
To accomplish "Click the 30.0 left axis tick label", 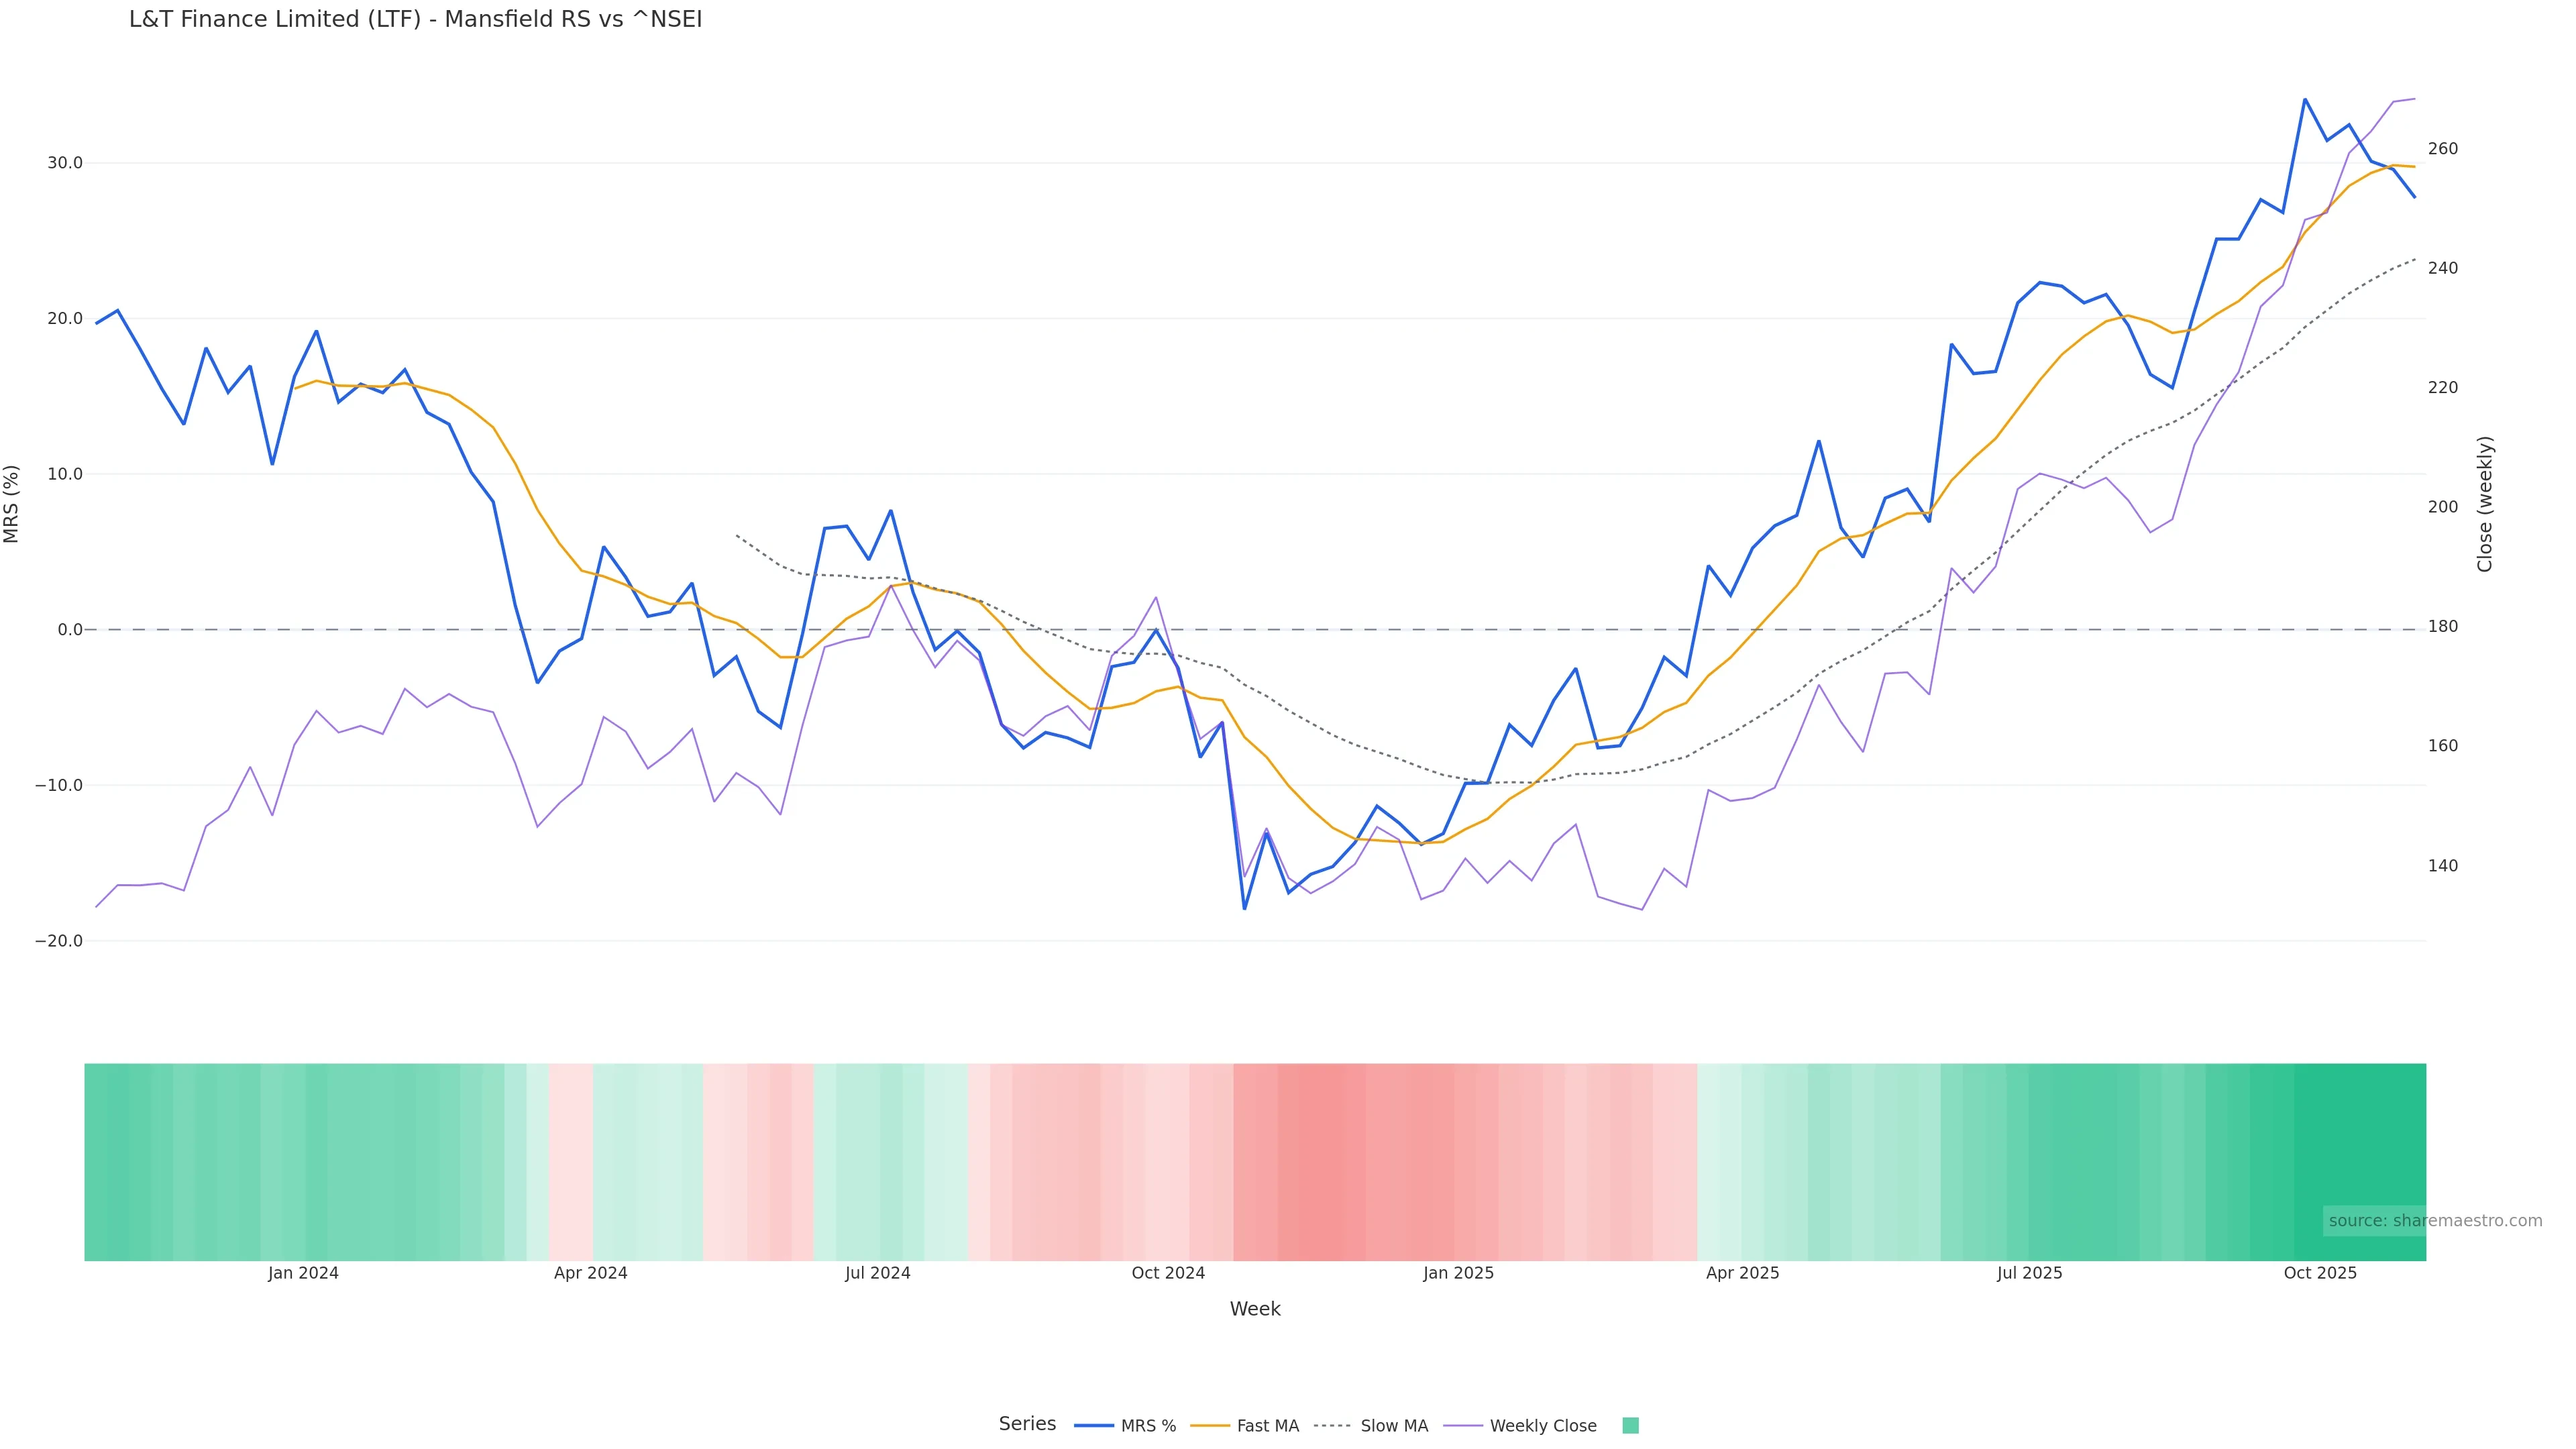I will (65, 163).
